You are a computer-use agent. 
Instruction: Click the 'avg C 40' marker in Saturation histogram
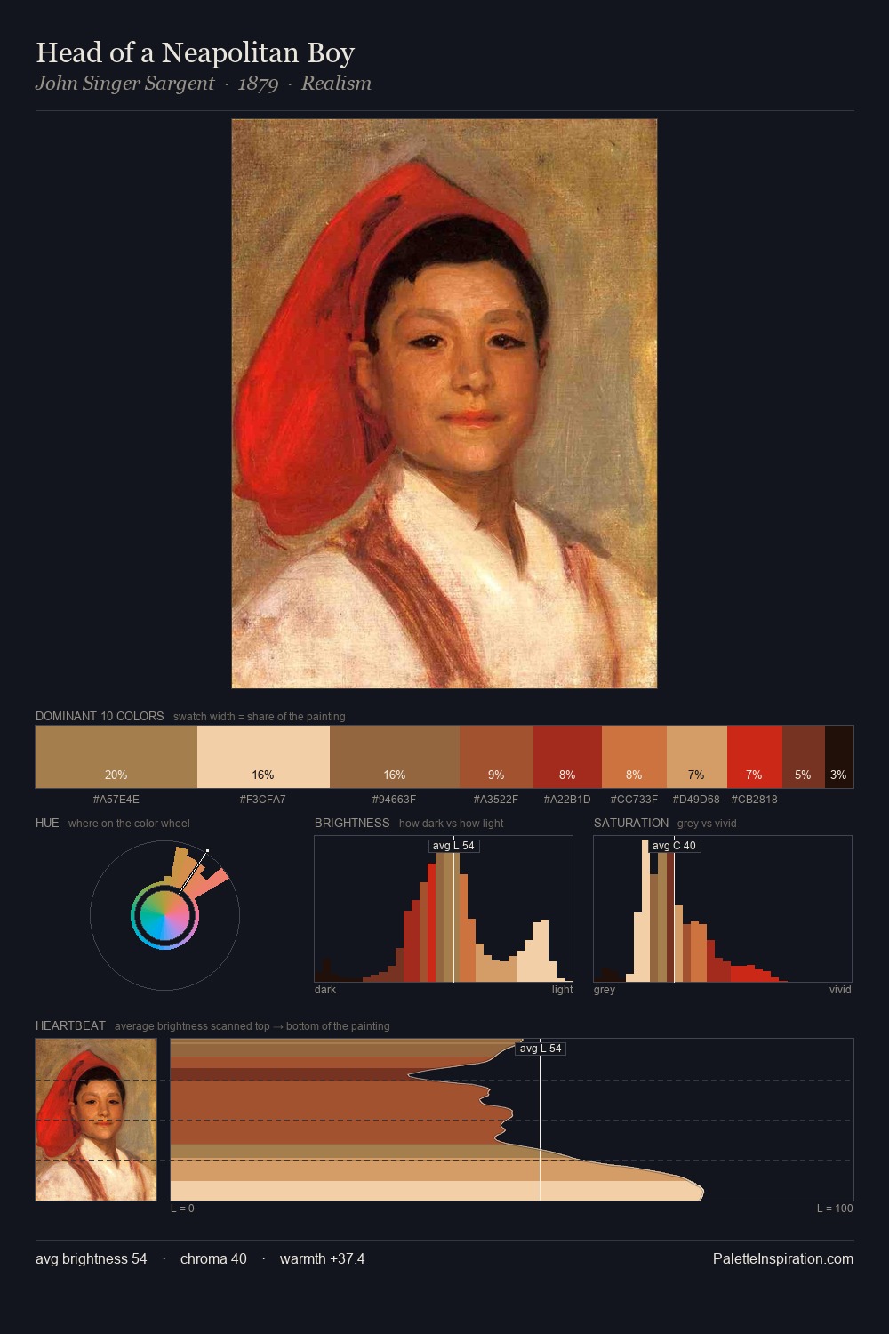point(674,846)
